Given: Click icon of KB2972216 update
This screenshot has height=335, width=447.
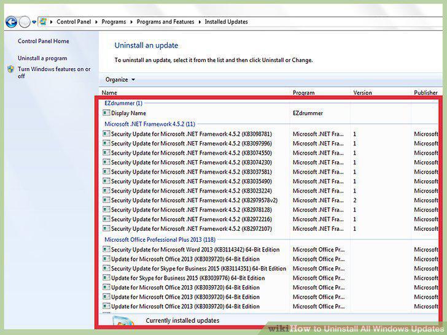Looking at the screenshot, I should [x=106, y=219].
